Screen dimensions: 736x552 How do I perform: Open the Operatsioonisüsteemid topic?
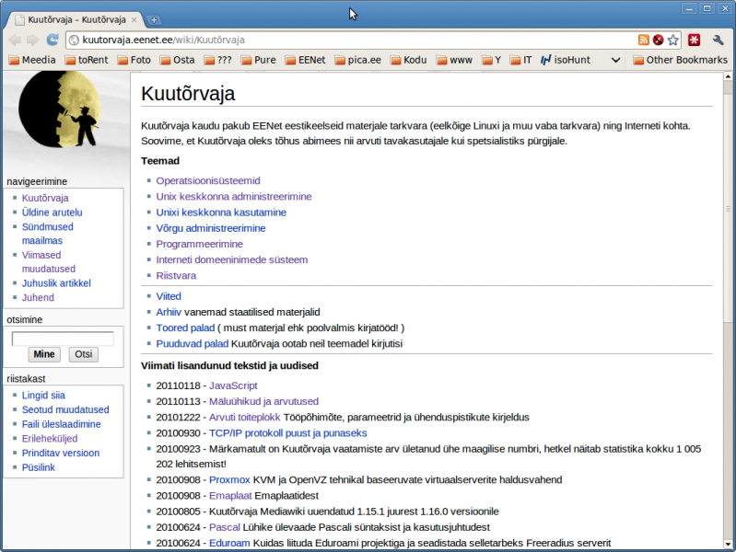(x=208, y=180)
